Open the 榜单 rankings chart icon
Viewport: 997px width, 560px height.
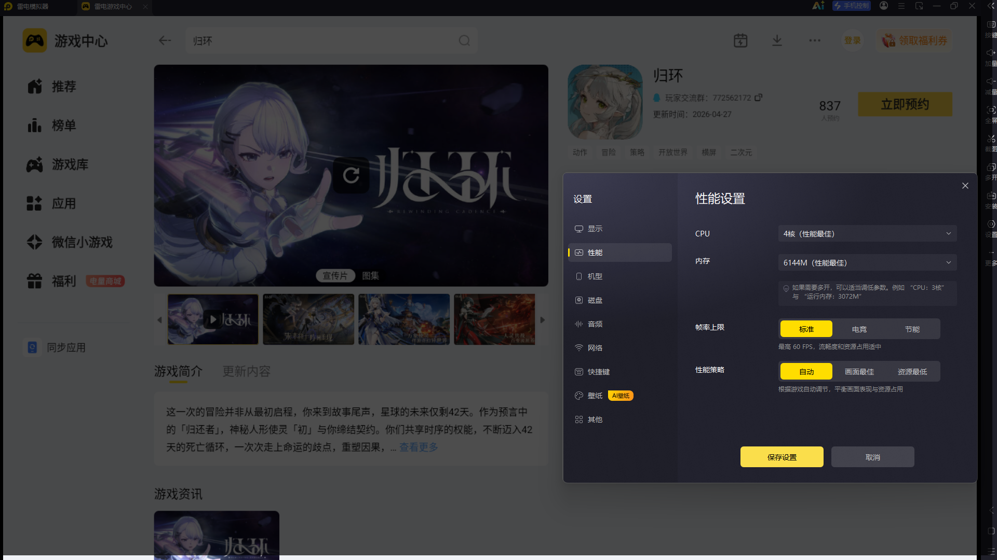click(35, 125)
